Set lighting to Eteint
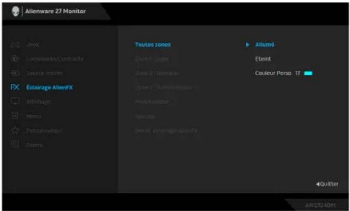The image size is (350, 211). 263,59
